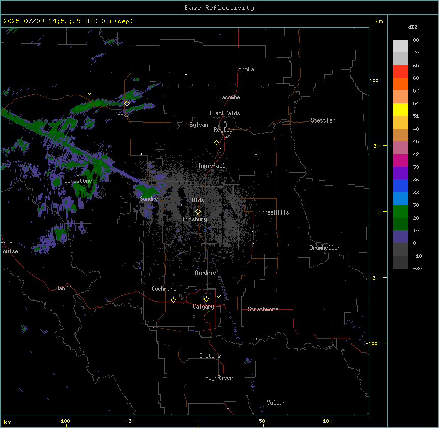Image resolution: width=439 pixels, height=428 pixels.
Task: Pick the magenta swatch between 42 and 39
Action: [x=400, y=160]
